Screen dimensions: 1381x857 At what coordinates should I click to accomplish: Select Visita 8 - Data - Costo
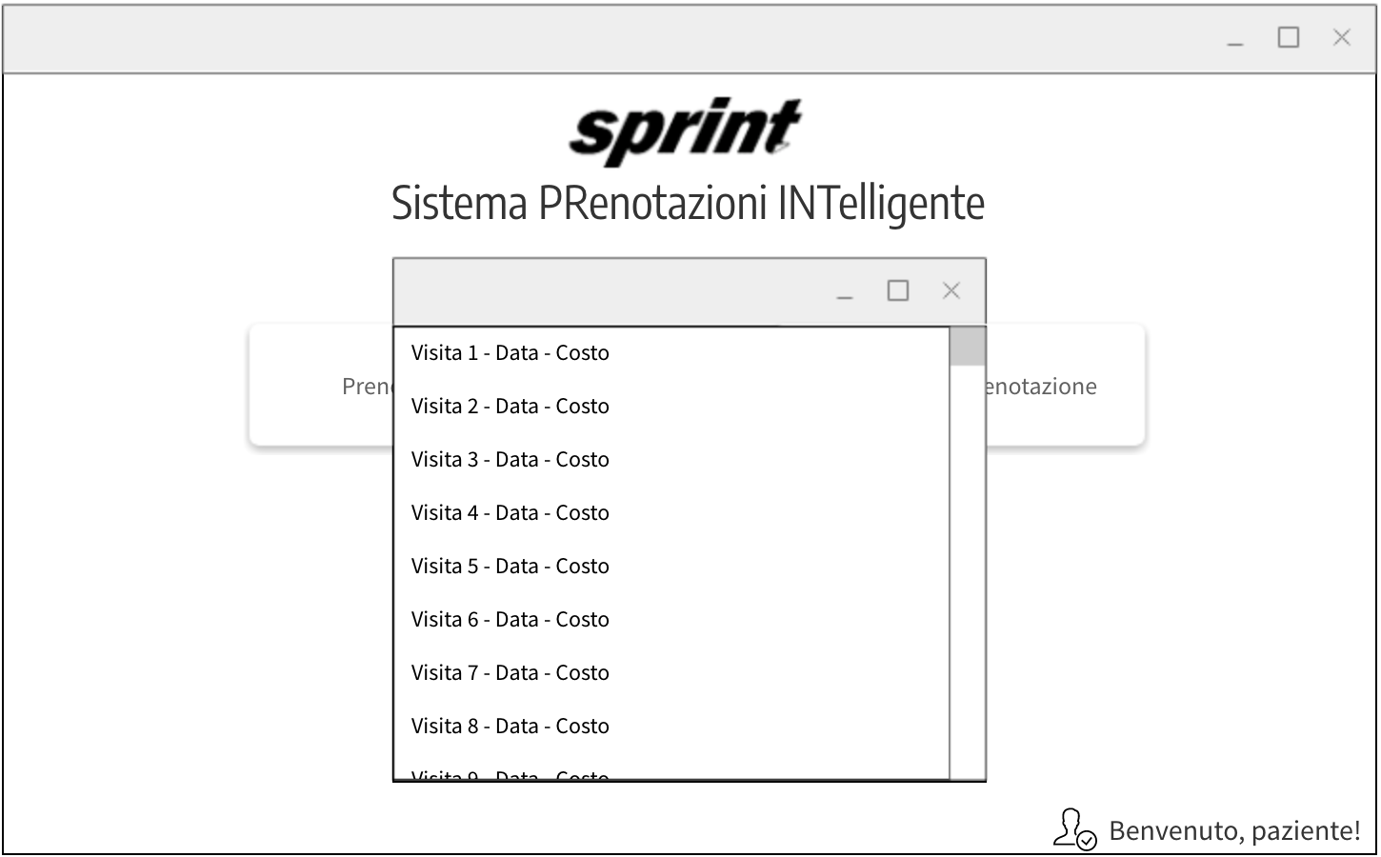click(x=510, y=727)
